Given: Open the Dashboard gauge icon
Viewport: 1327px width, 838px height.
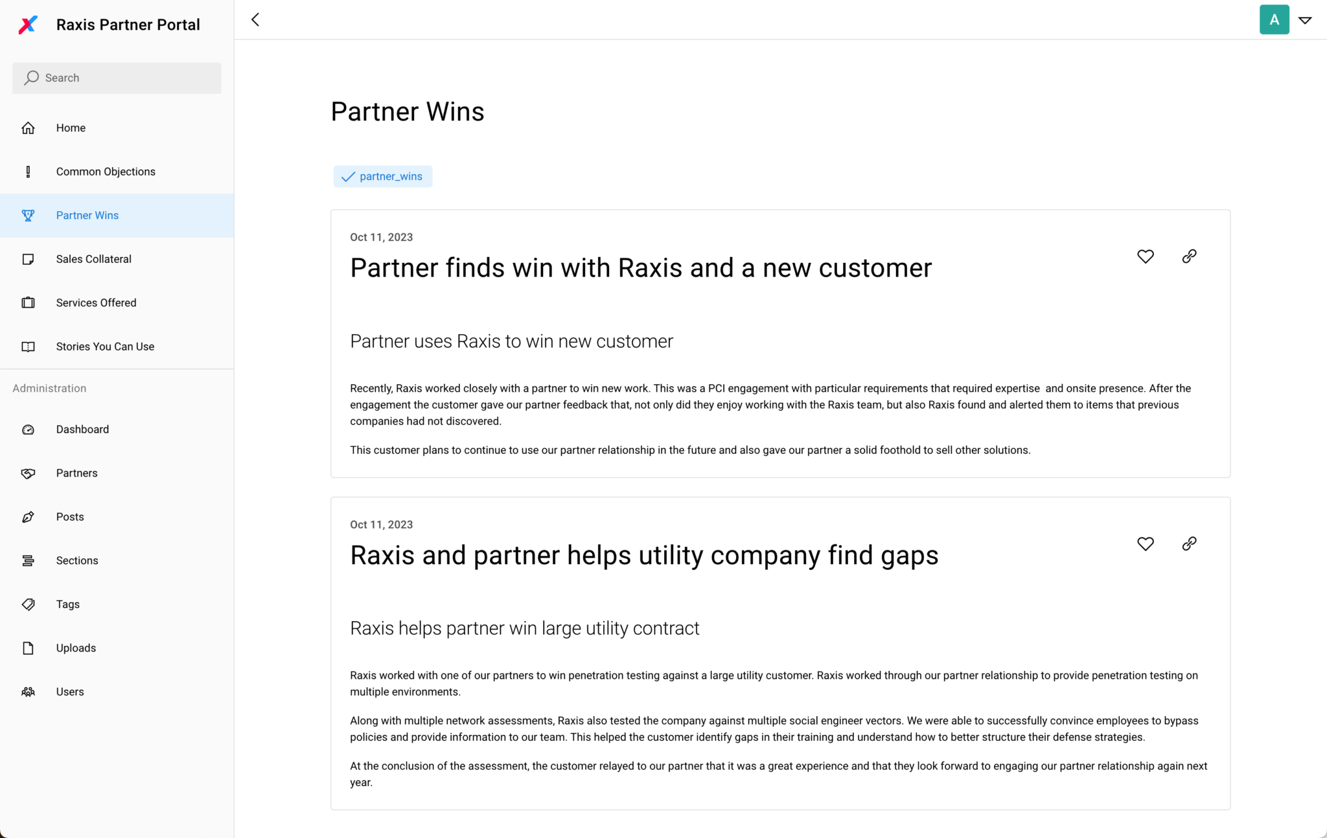Looking at the screenshot, I should (x=28, y=429).
